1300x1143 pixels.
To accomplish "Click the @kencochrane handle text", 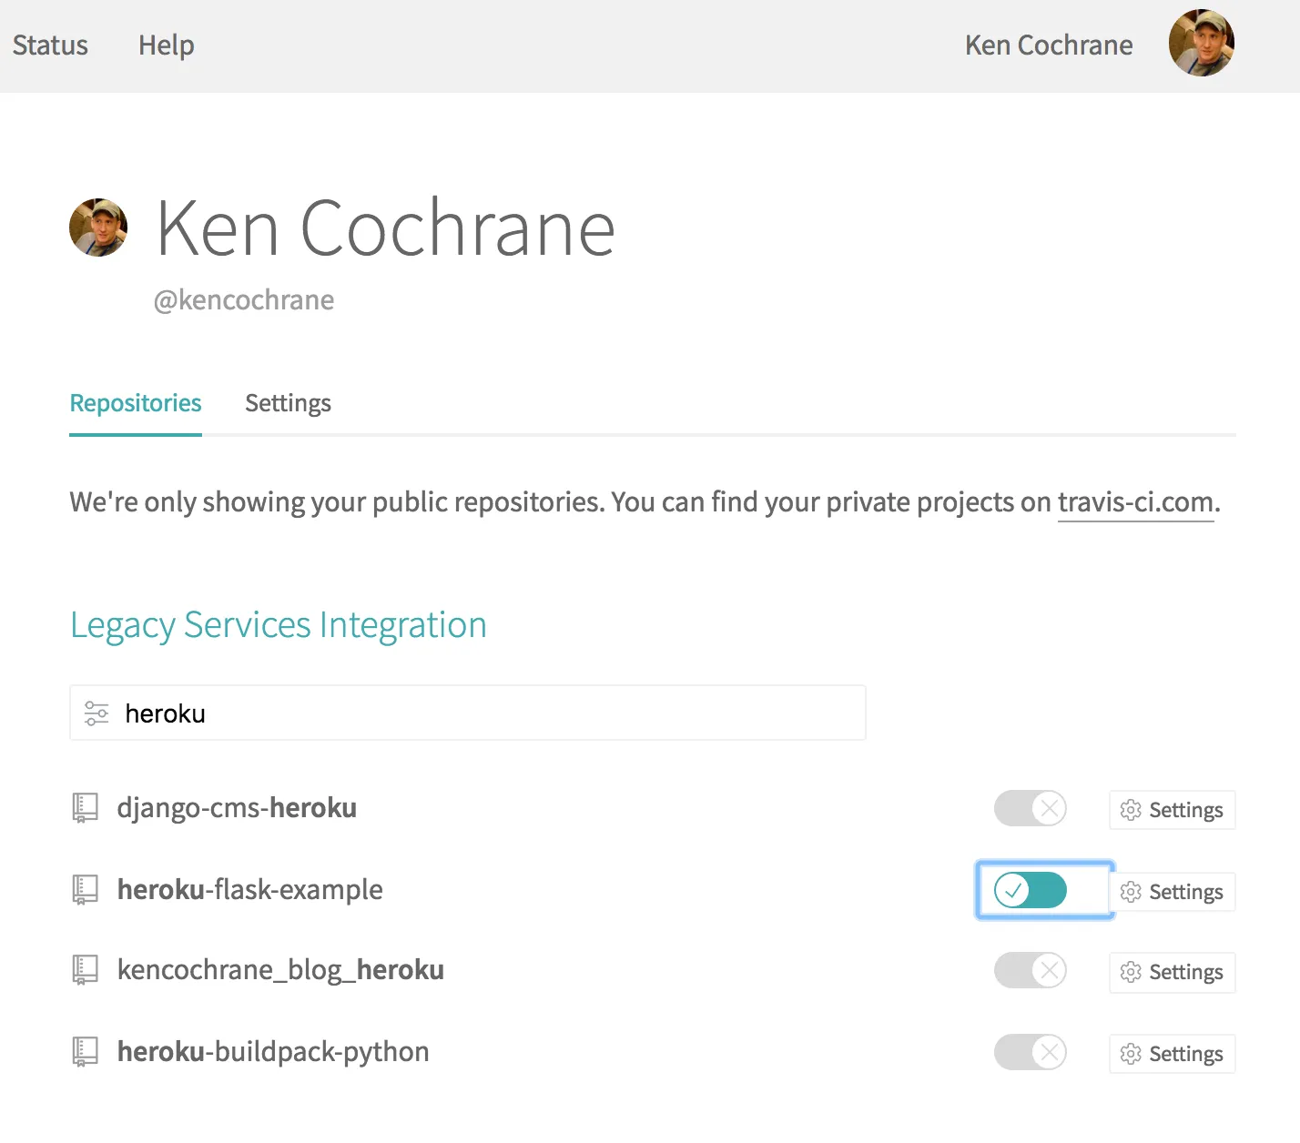I will 244,299.
